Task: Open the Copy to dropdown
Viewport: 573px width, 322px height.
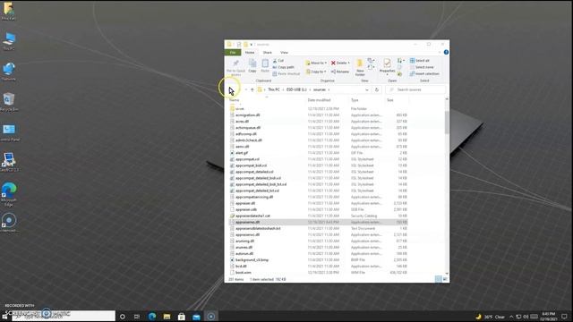Action: click(316, 72)
